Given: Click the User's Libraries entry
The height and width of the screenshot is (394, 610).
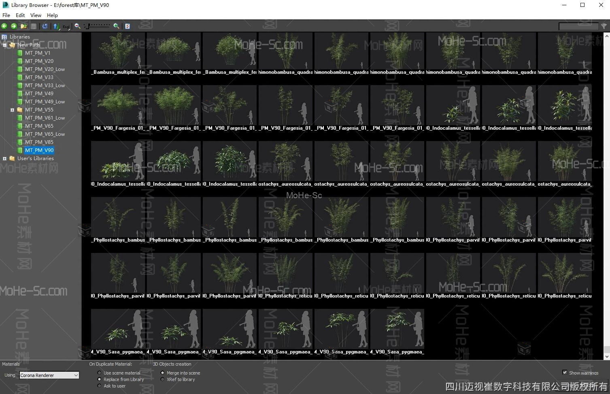Looking at the screenshot, I should (x=35, y=158).
